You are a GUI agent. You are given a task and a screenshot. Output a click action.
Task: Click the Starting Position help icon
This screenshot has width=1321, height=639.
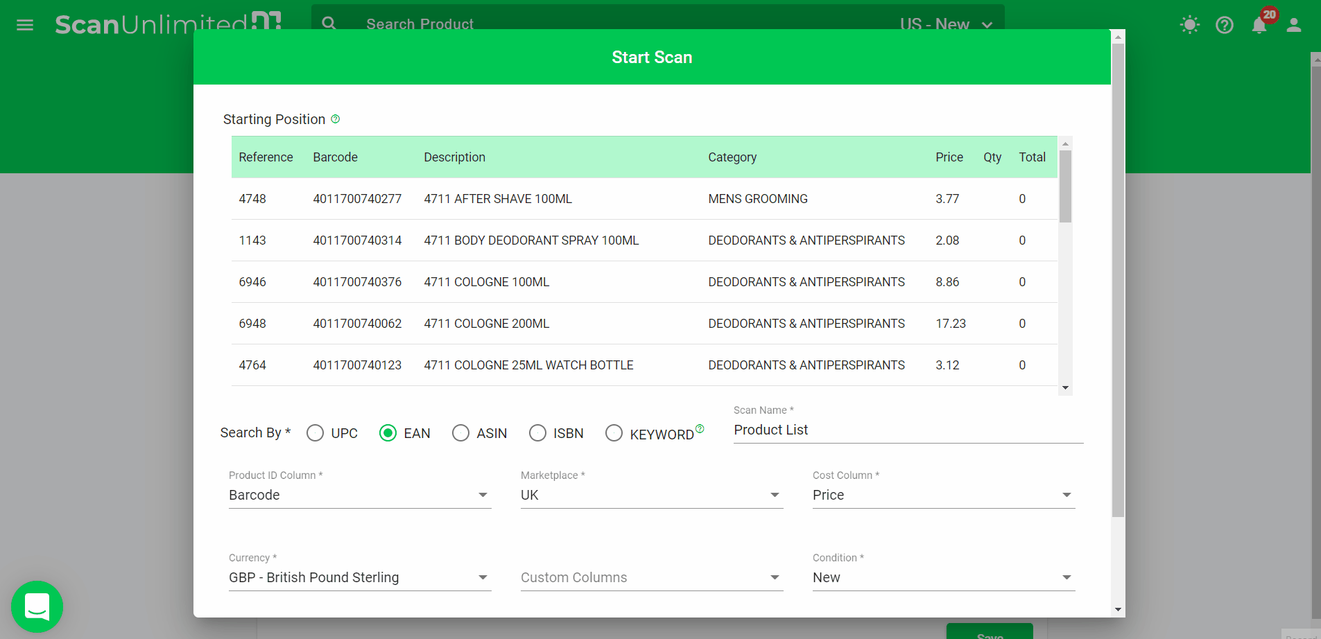click(x=336, y=119)
